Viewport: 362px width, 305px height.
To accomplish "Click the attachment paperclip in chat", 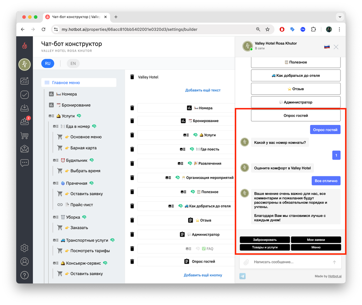I will (246, 262).
